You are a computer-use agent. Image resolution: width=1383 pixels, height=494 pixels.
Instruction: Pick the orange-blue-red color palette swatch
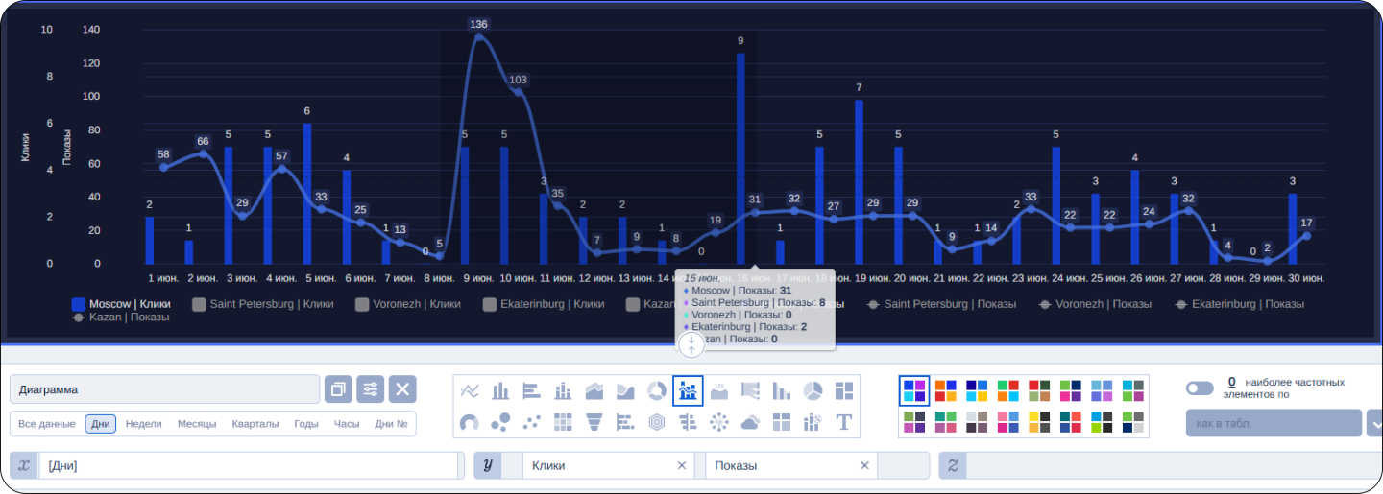(x=946, y=390)
